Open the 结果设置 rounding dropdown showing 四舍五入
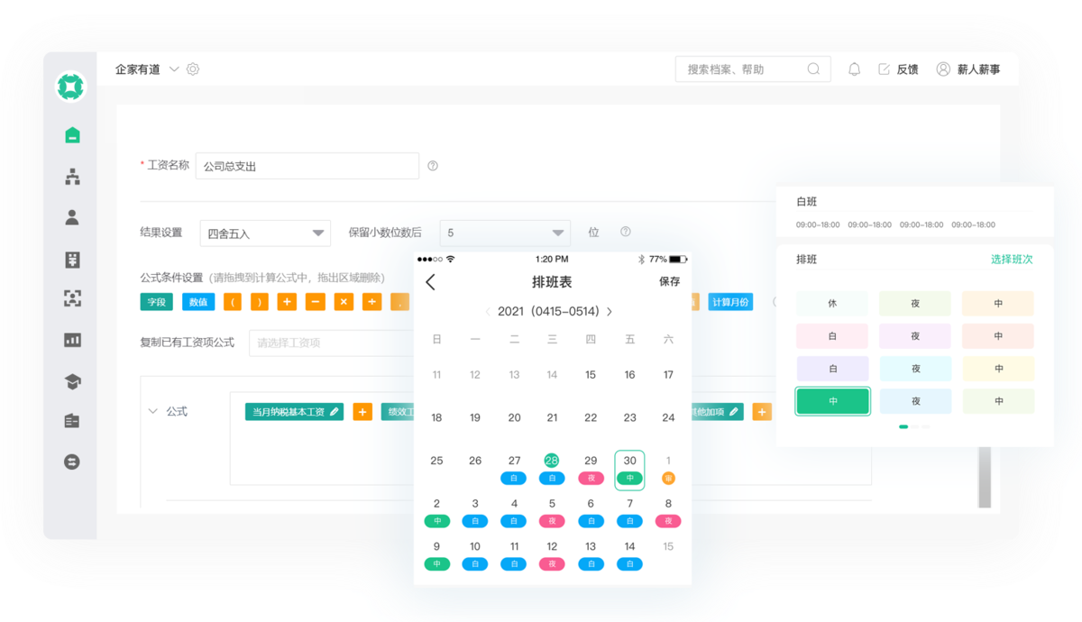This screenshot has width=1082, height=622. [x=264, y=233]
